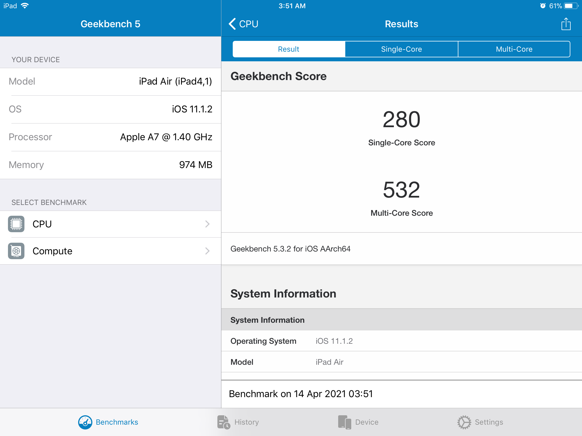Switch to the Result segment
Viewport: 582px width, 436px height.
[289, 49]
